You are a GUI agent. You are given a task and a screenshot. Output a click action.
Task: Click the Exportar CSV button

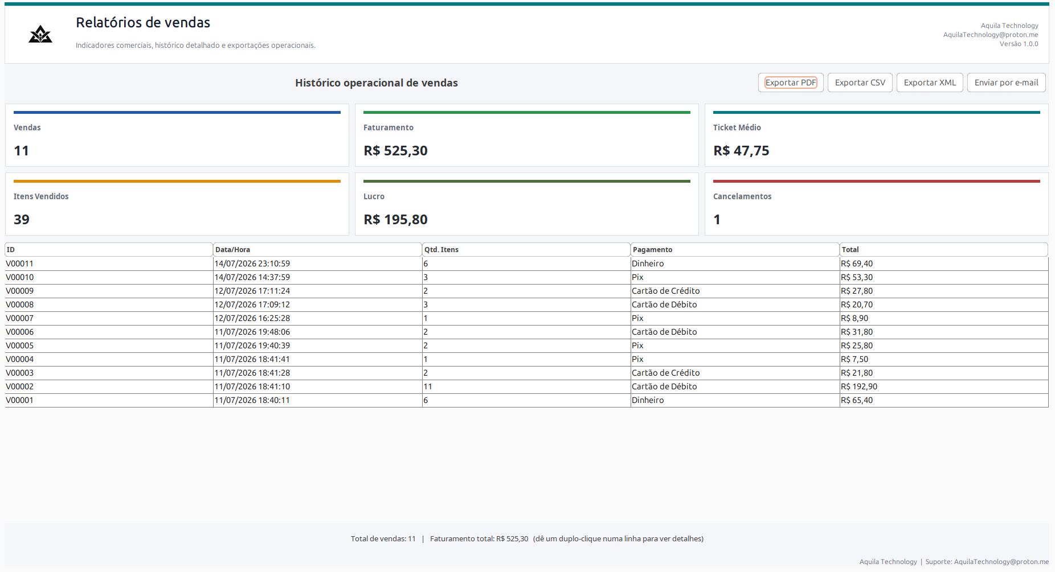860,83
